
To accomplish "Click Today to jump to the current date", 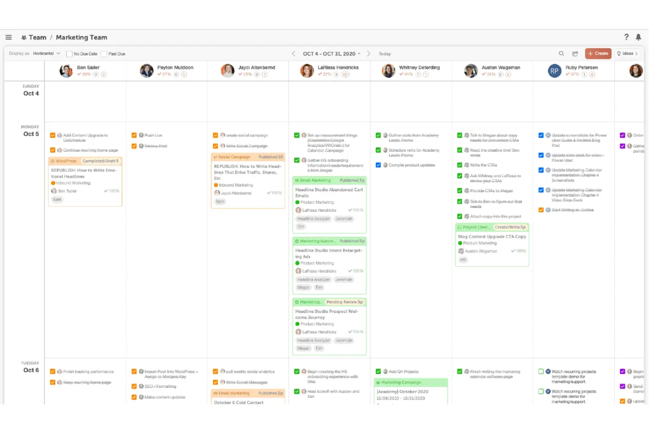I will pos(385,54).
